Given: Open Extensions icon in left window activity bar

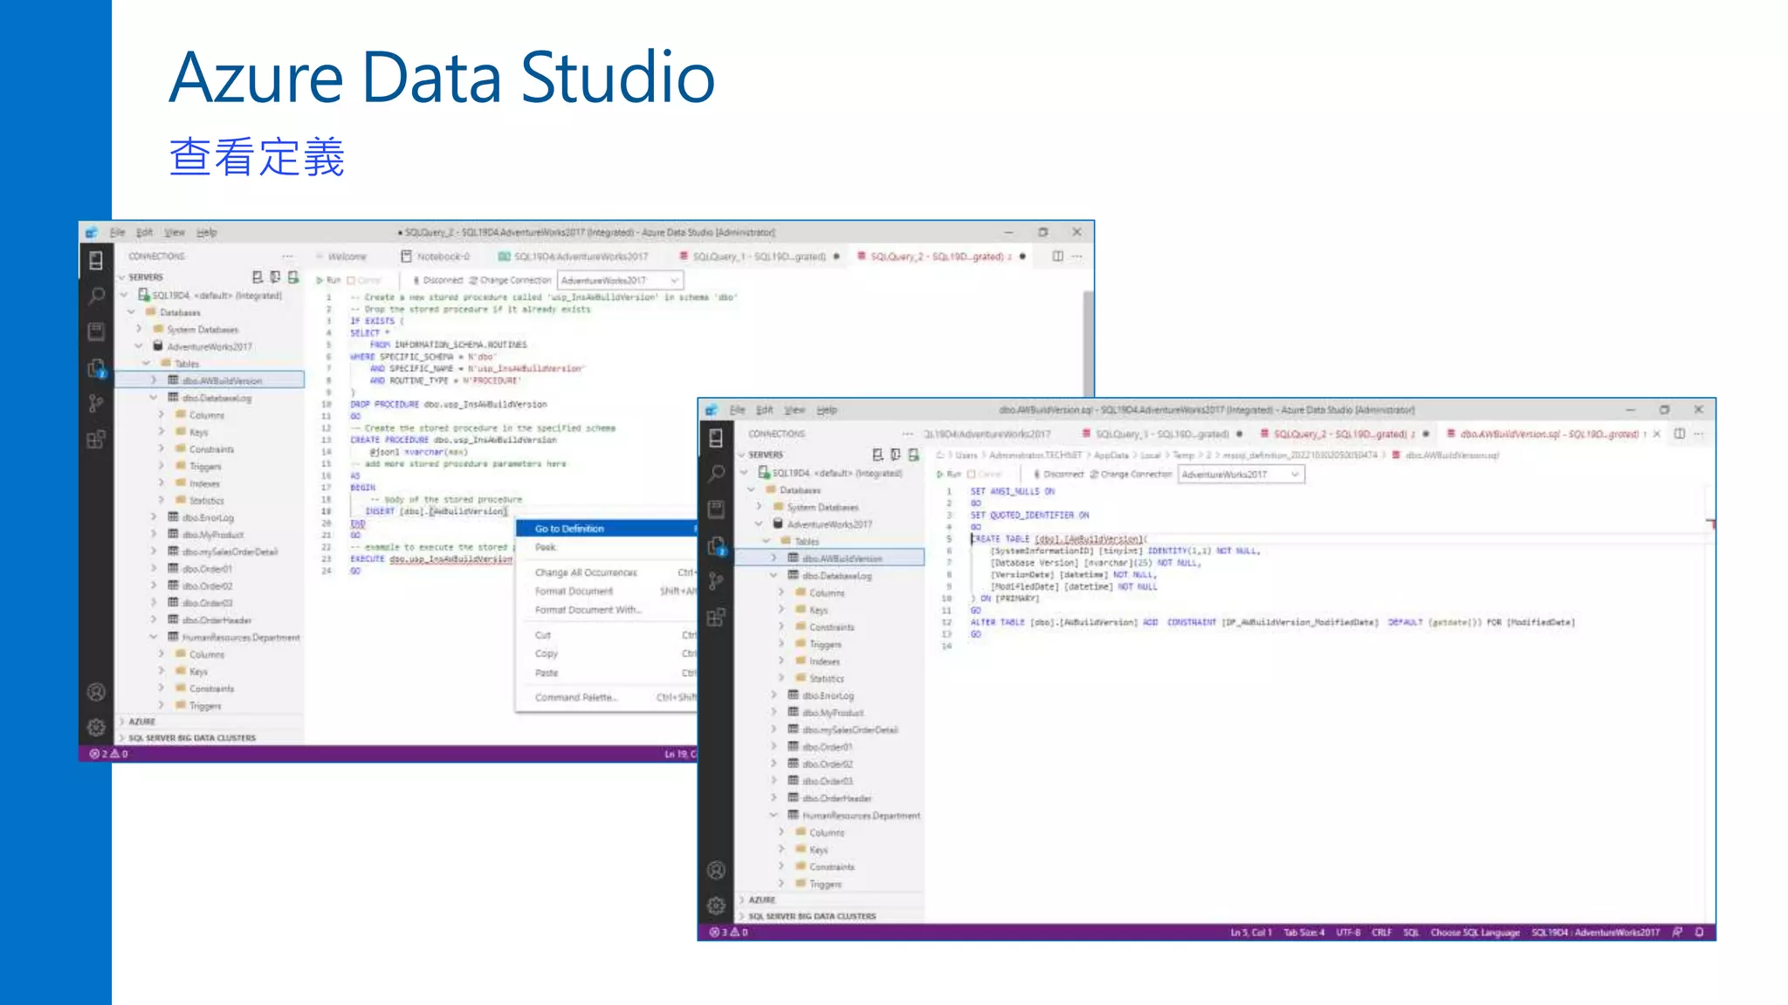Looking at the screenshot, I should pyautogui.click(x=96, y=440).
